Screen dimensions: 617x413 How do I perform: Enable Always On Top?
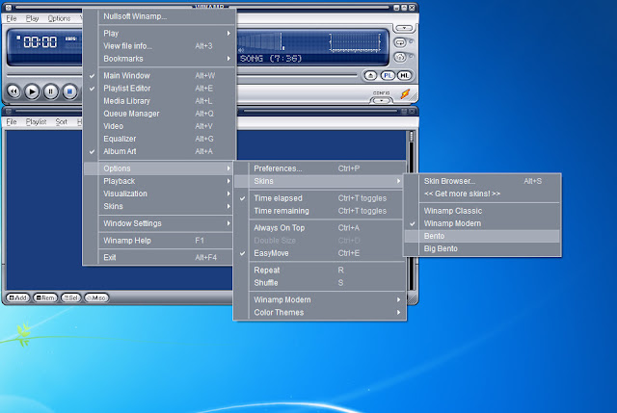320,228
